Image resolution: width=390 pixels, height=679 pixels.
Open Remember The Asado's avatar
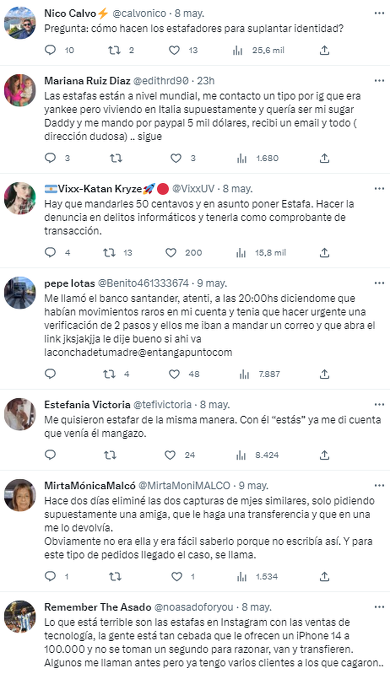20,617
